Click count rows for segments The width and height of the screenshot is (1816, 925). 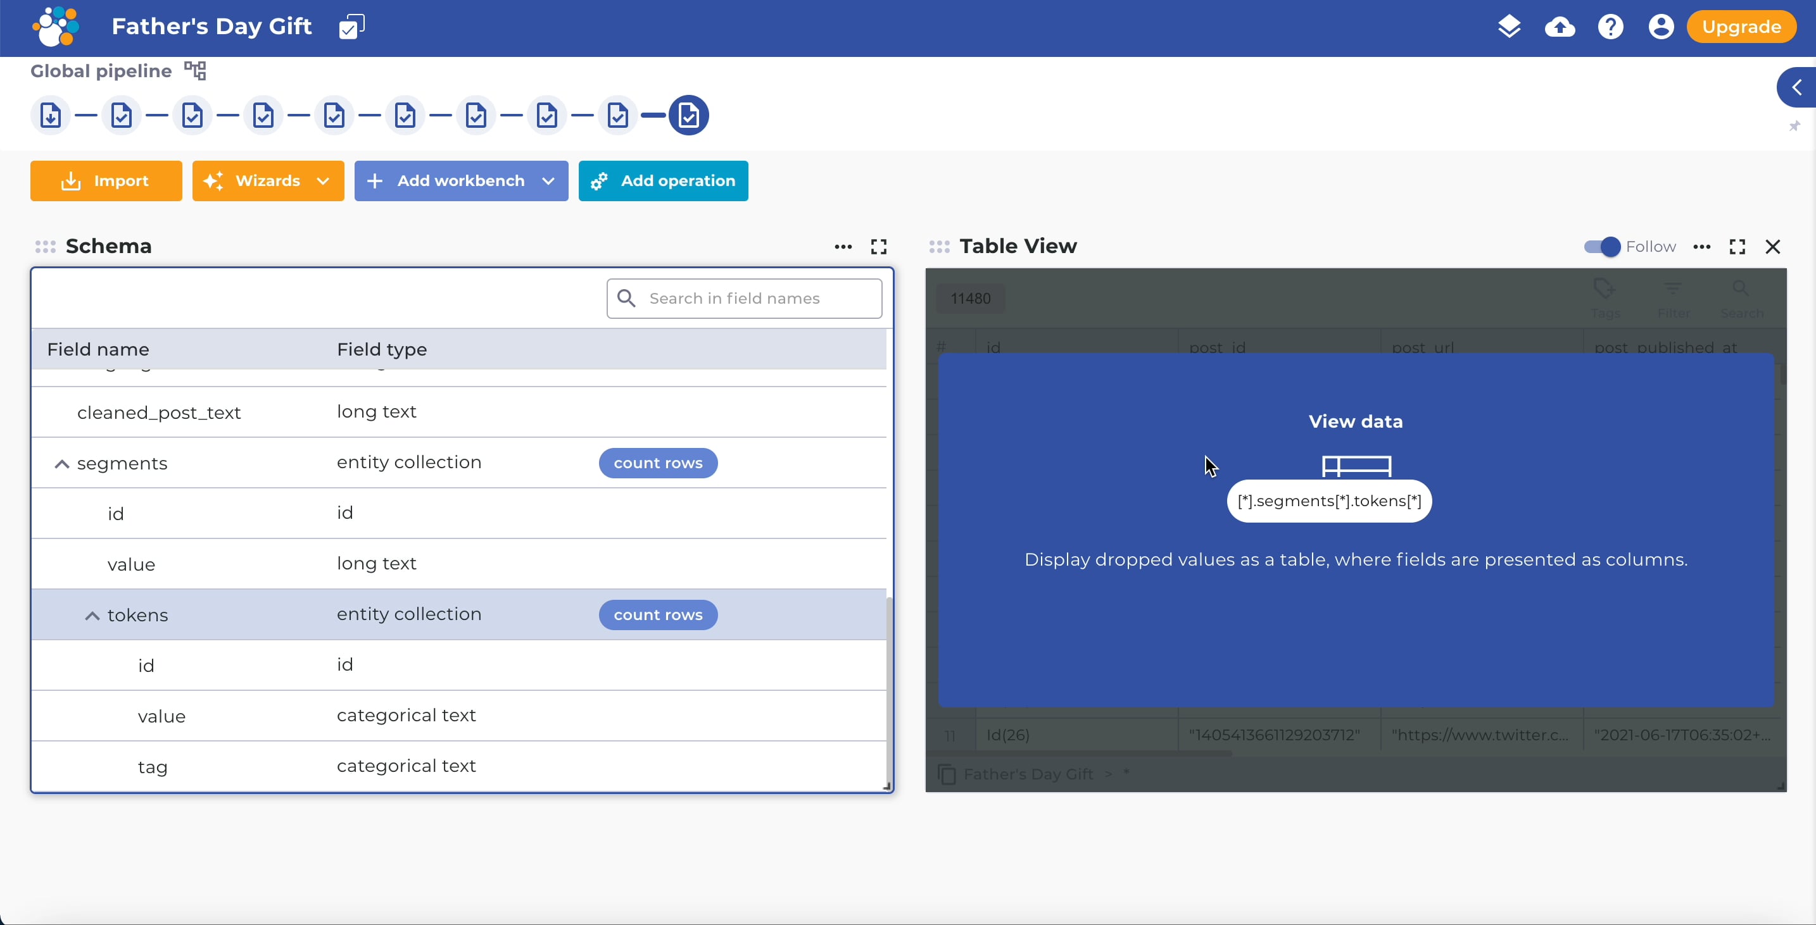click(x=658, y=463)
